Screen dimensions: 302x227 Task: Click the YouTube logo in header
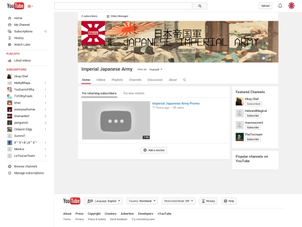point(16,6)
